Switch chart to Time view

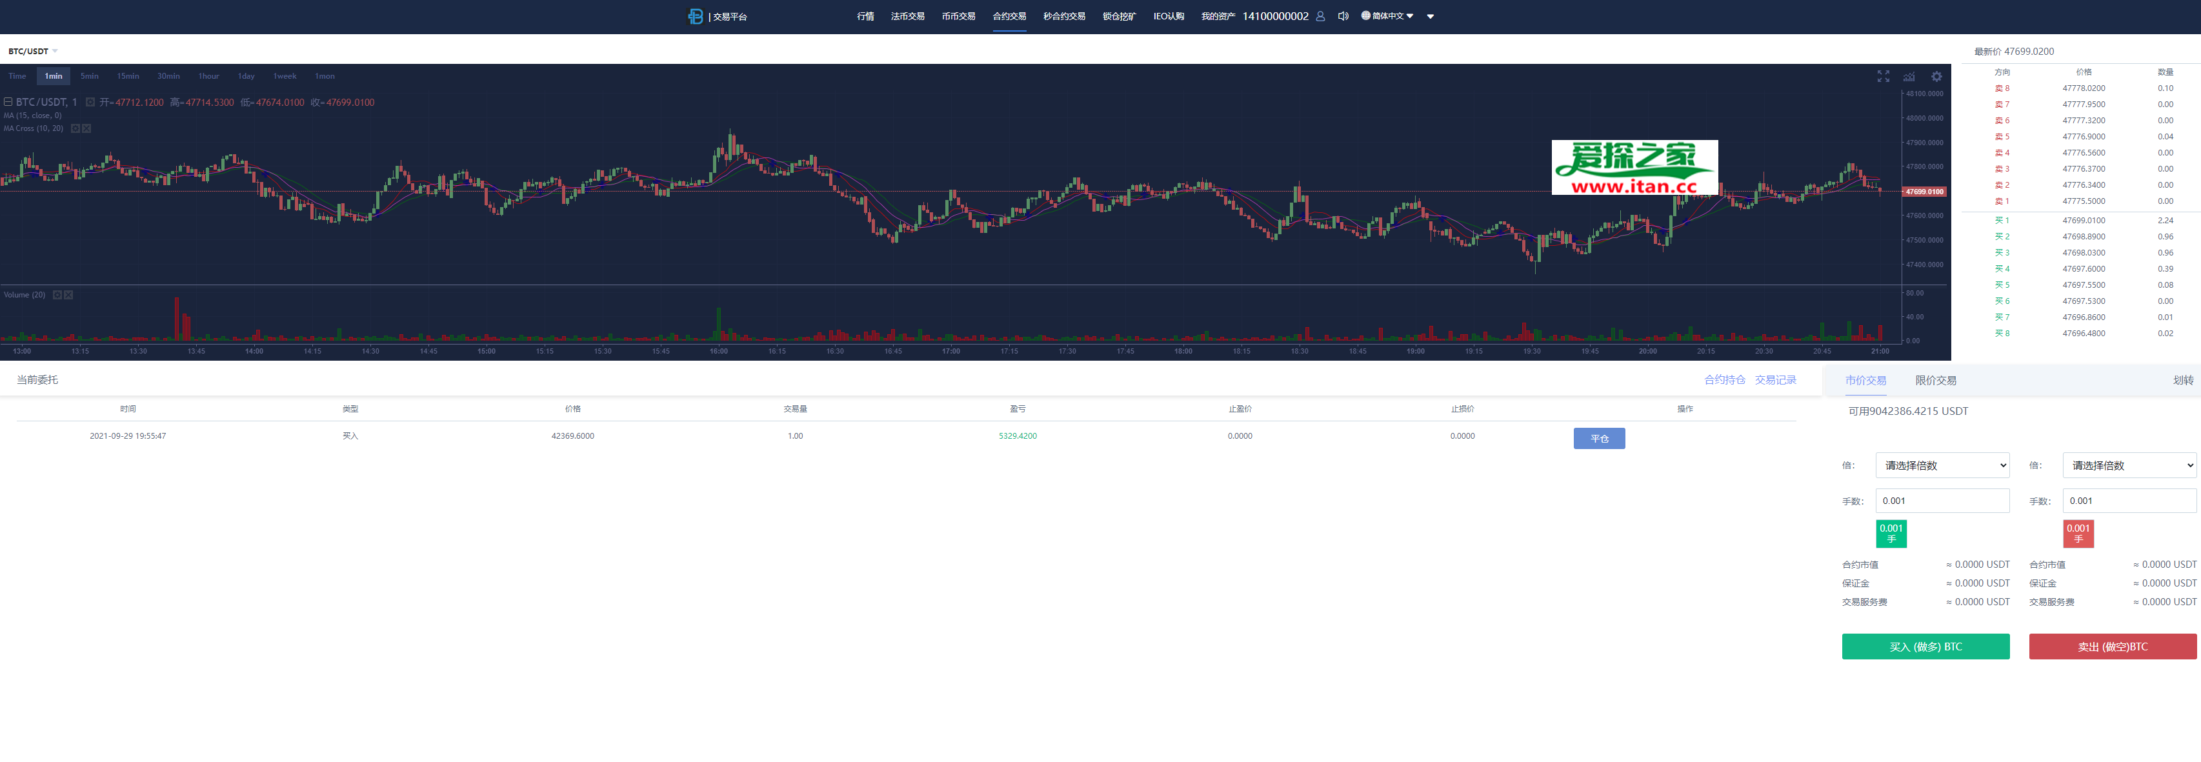(17, 76)
